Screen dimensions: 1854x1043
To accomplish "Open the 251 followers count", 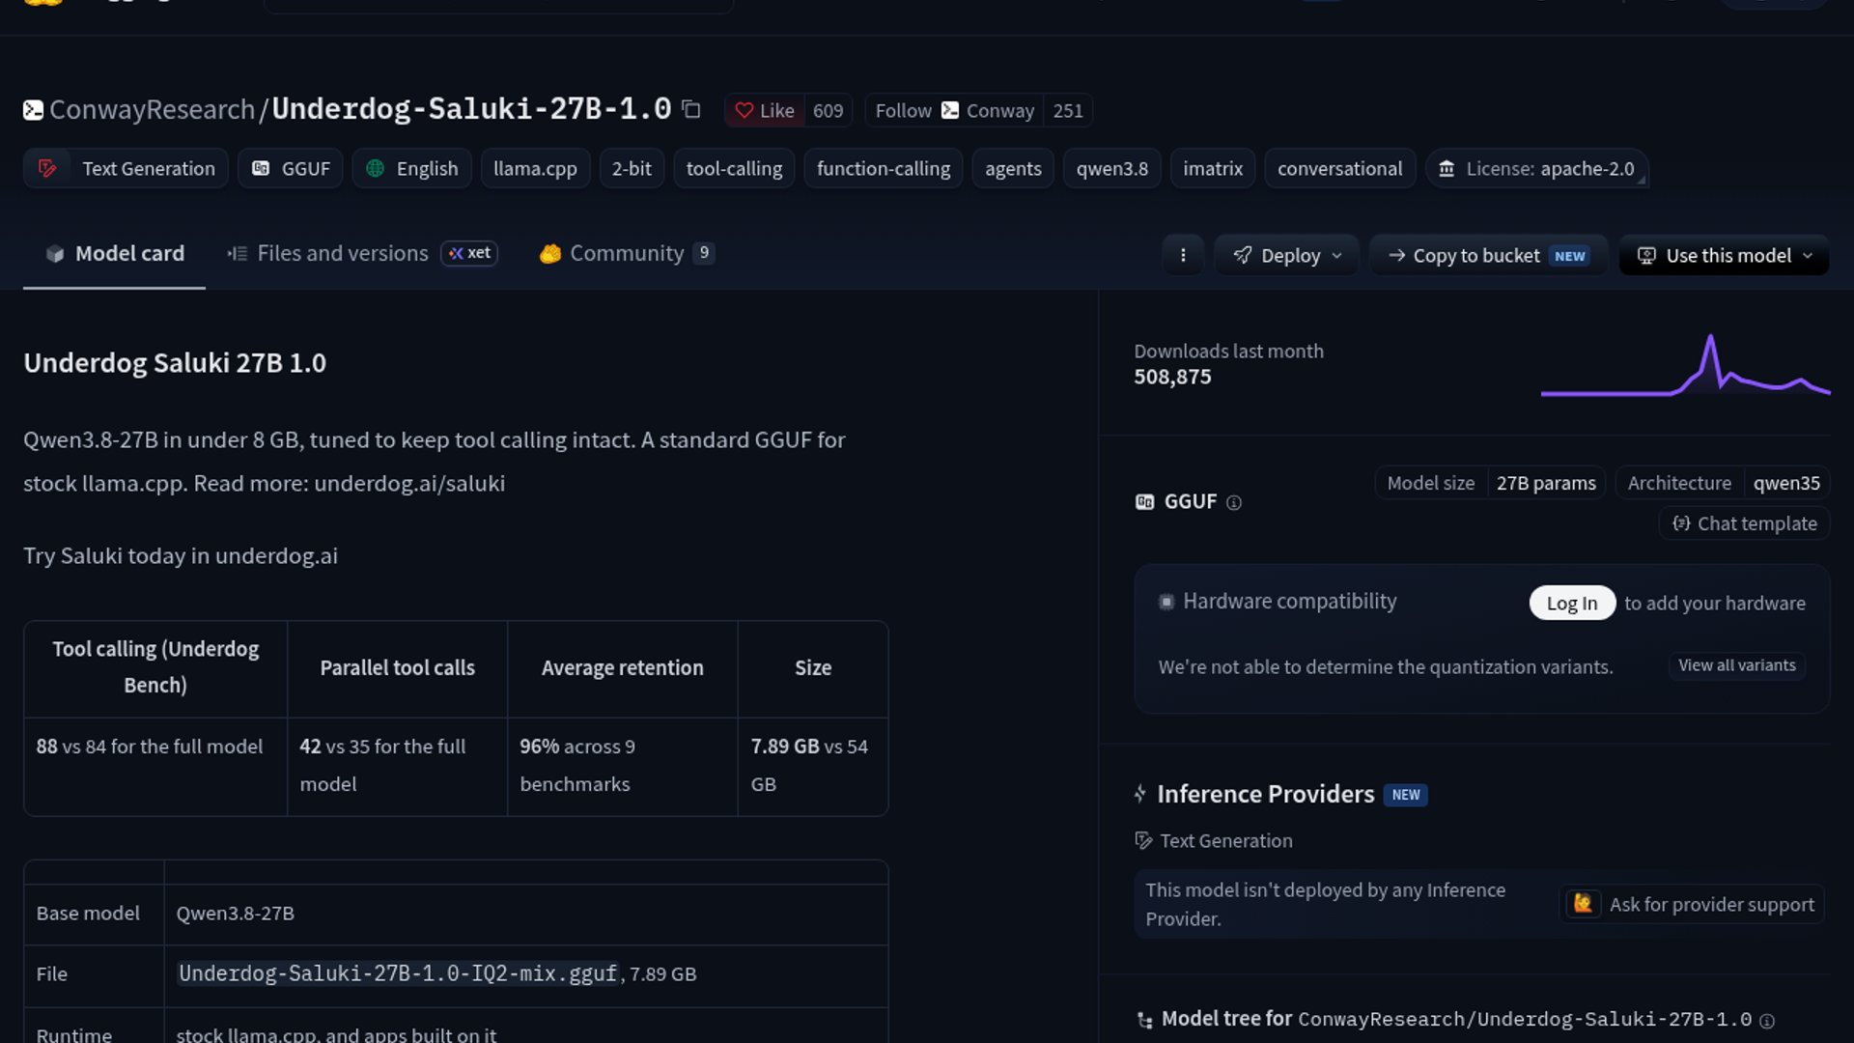I will 1067,111.
